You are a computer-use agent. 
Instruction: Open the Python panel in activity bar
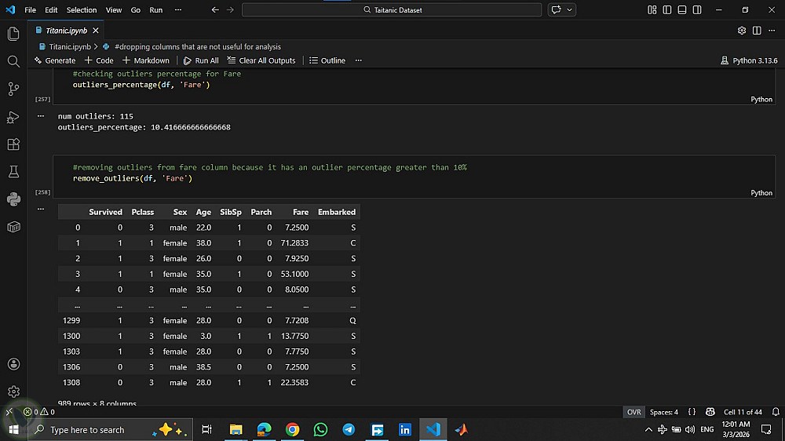point(13,199)
